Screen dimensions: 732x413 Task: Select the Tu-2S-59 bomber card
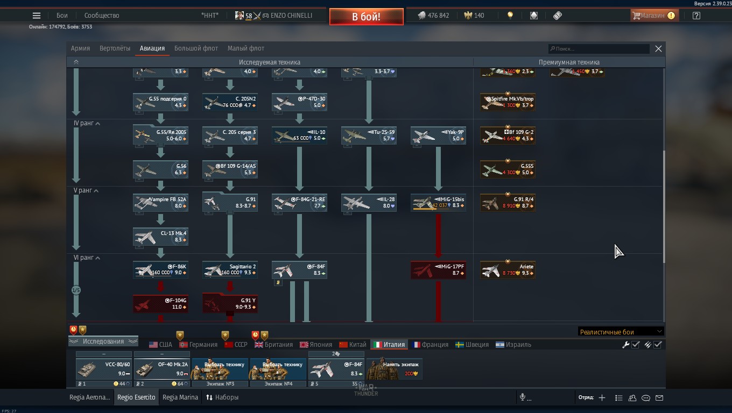(x=369, y=136)
